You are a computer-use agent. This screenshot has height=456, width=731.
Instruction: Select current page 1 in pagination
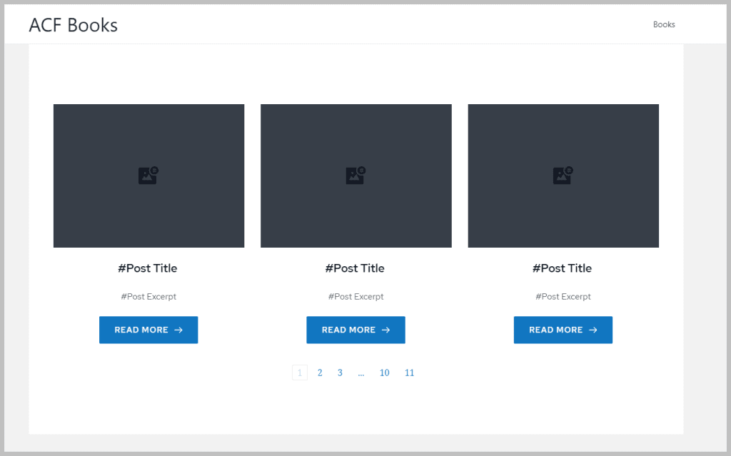tap(300, 373)
